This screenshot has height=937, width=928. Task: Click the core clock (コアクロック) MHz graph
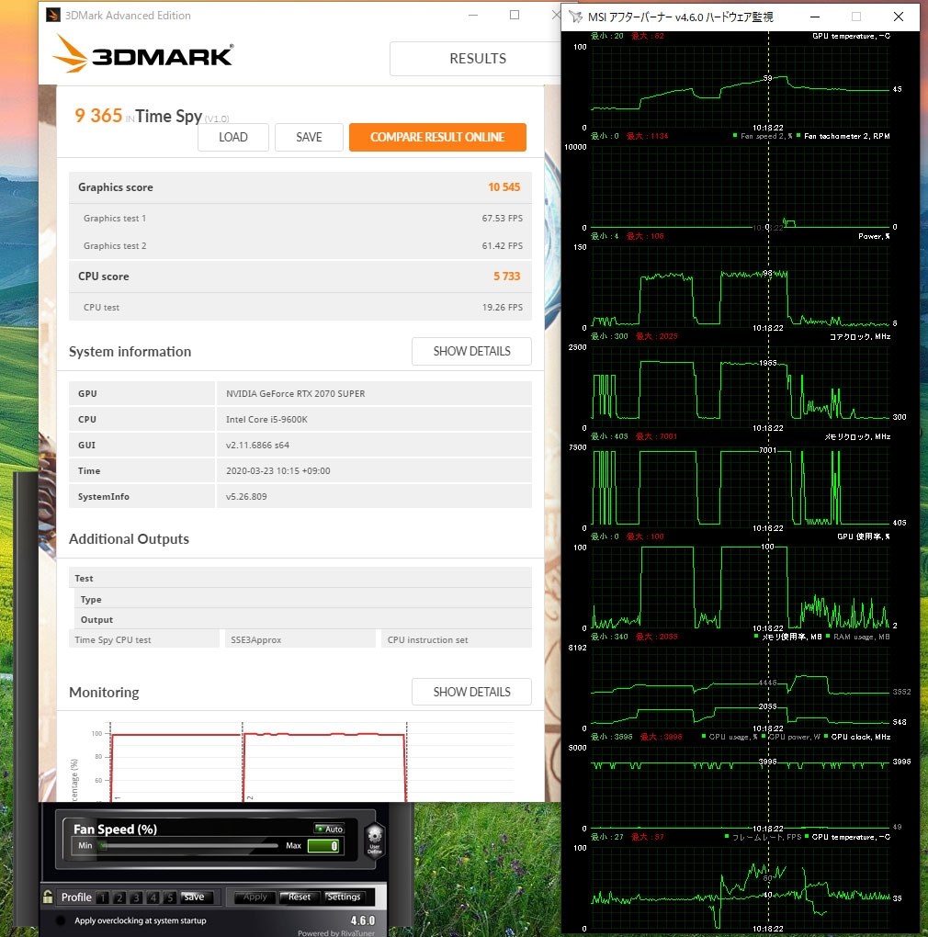(741, 387)
